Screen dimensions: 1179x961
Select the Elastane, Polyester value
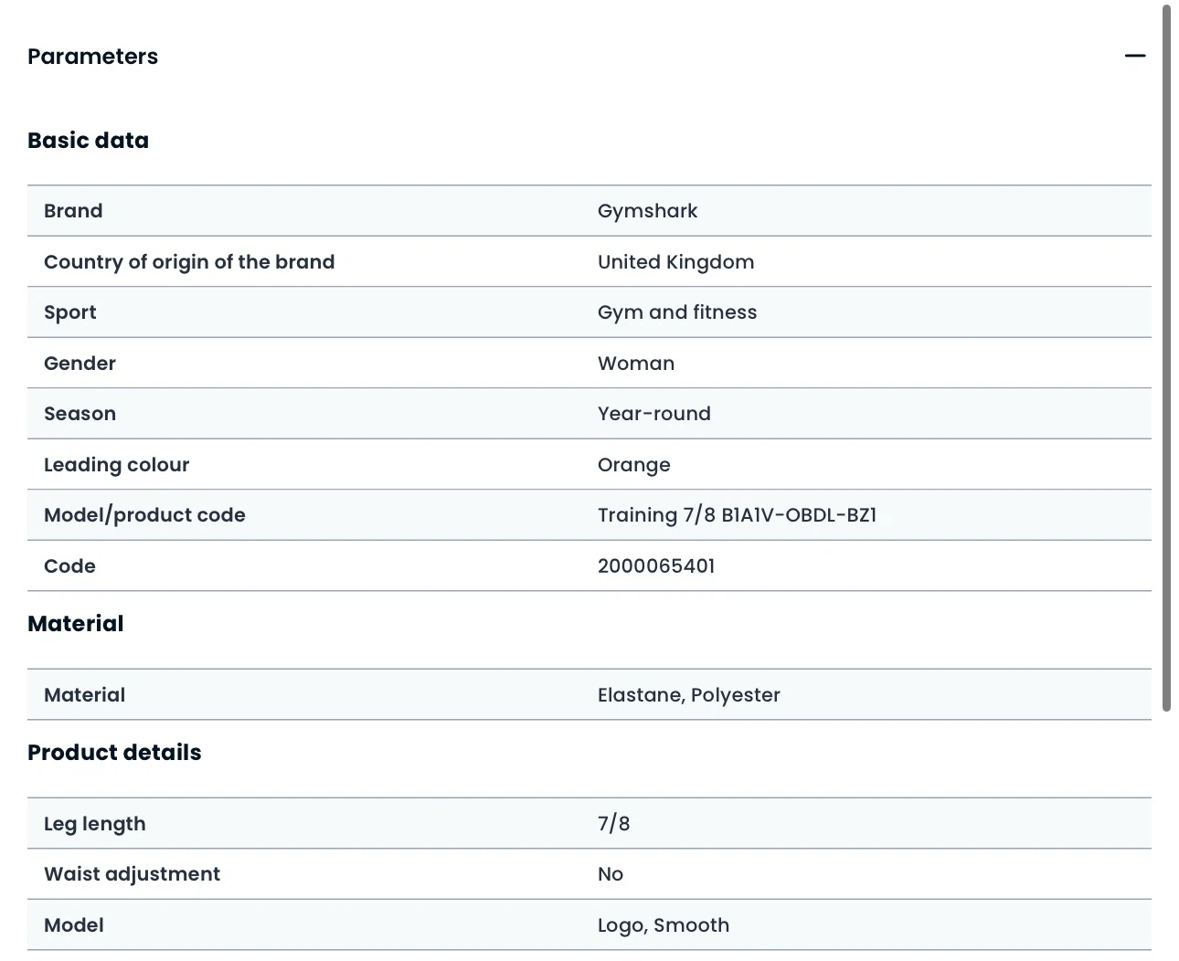coord(689,695)
